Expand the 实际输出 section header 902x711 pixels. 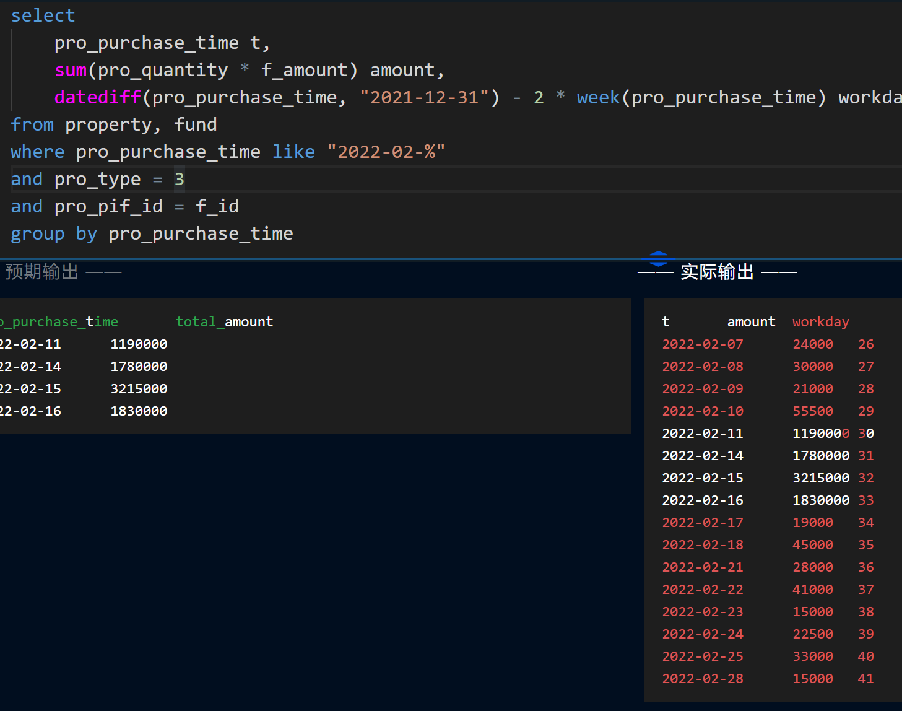(716, 271)
